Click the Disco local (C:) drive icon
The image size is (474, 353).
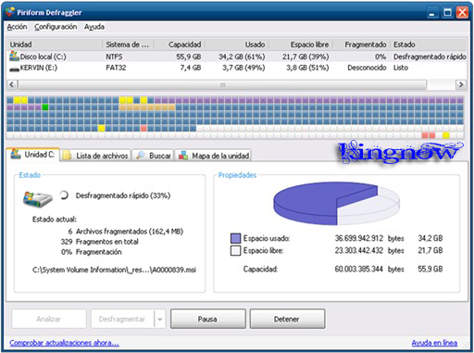click(x=14, y=56)
